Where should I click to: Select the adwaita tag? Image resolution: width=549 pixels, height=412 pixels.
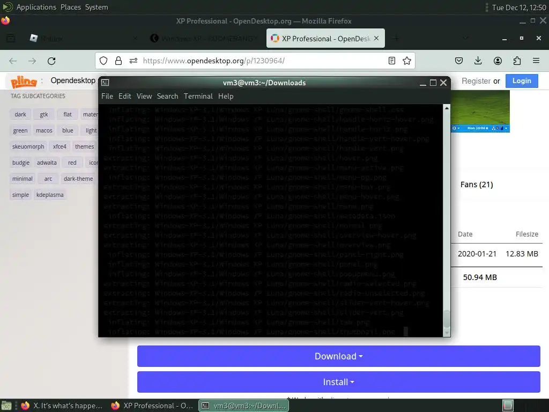(x=47, y=163)
